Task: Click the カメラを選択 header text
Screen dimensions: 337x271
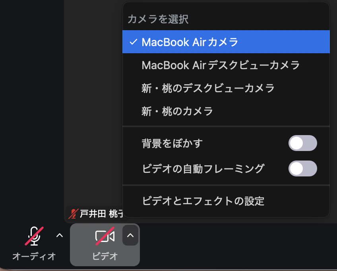Action: click(158, 19)
